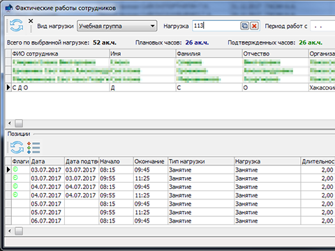Viewport: 335px width, 251px height.
Task: Click the Дата column header in positions
Action: tap(47, 161)
